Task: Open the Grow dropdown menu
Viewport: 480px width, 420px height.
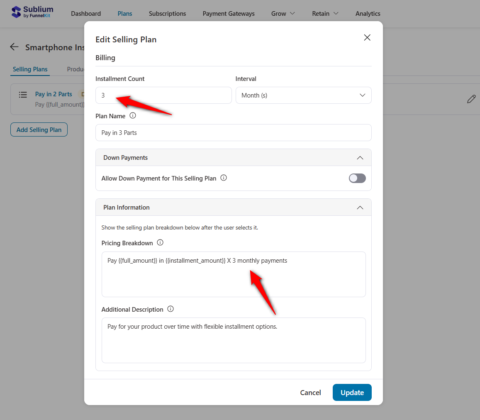Action: pos(283,13)
